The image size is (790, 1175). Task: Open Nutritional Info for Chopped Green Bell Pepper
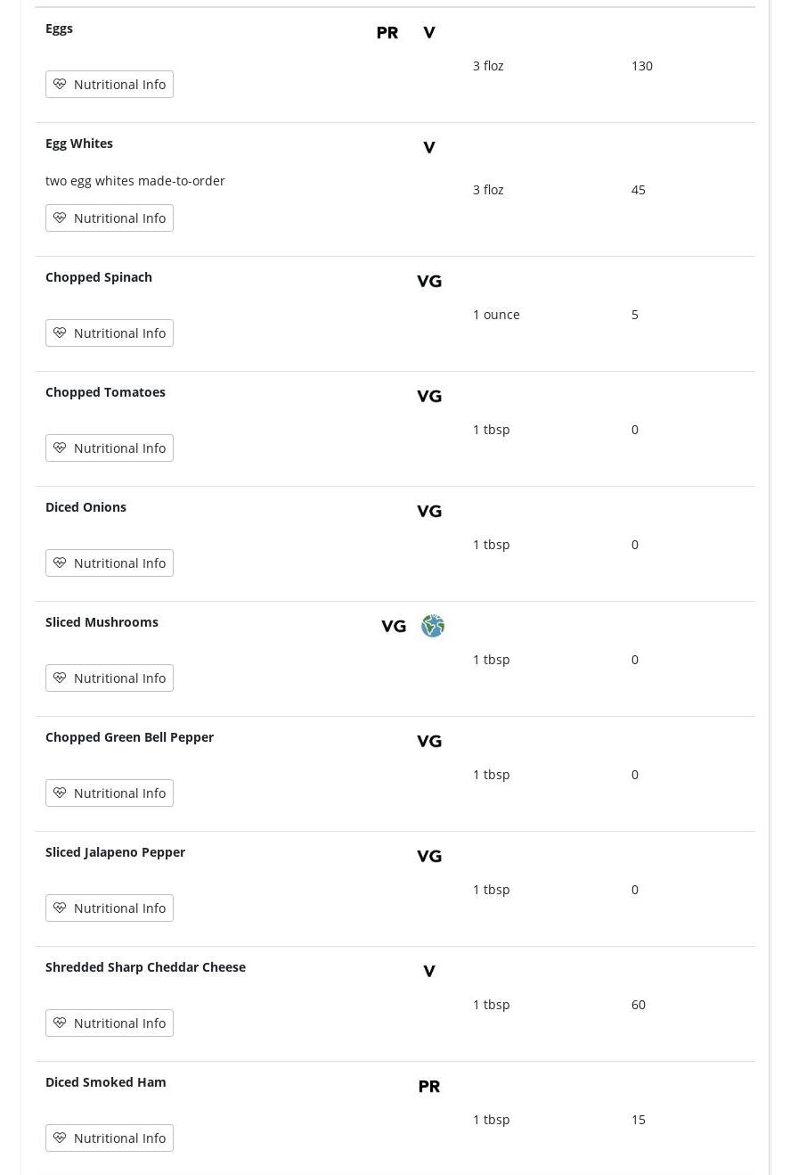point(110,793)
